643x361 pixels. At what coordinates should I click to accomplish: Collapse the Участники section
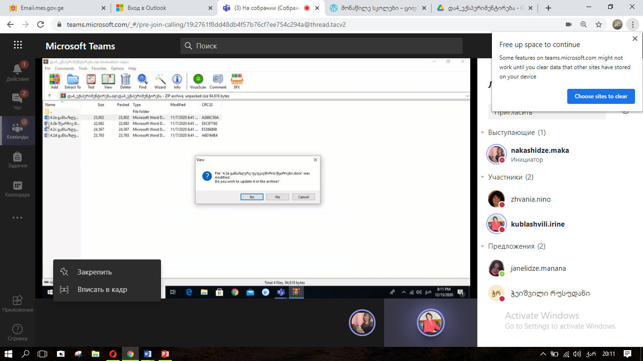point(482,178)
